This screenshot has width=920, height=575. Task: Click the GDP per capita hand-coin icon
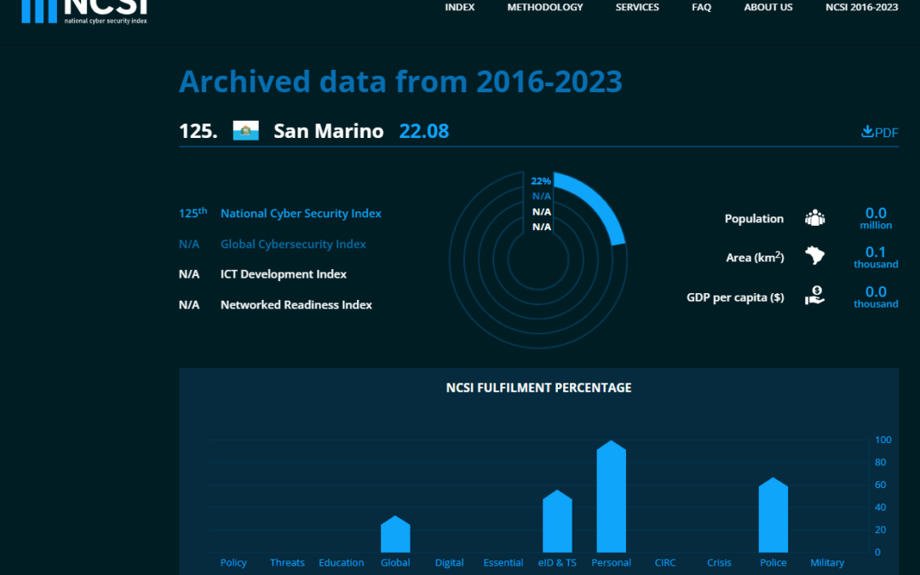[814, 295]
